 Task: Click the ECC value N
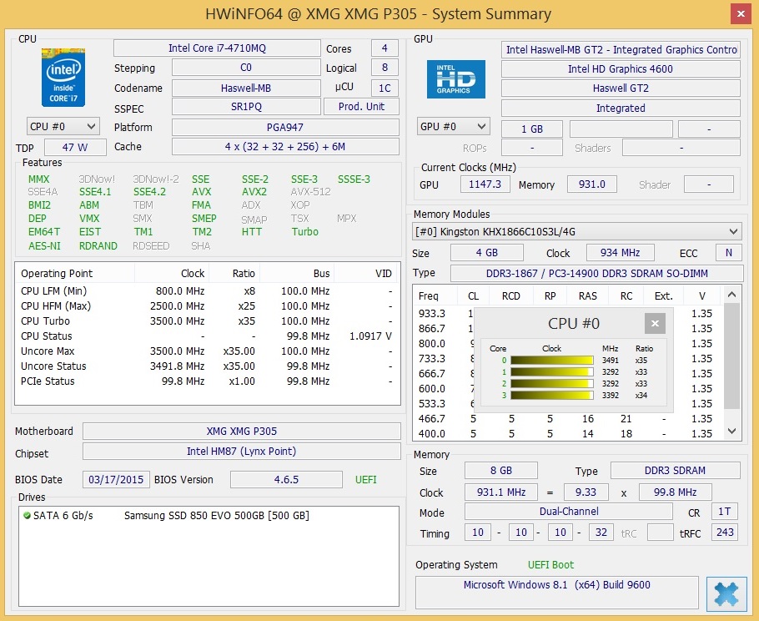pyautogui.click(x=728, y=253)
